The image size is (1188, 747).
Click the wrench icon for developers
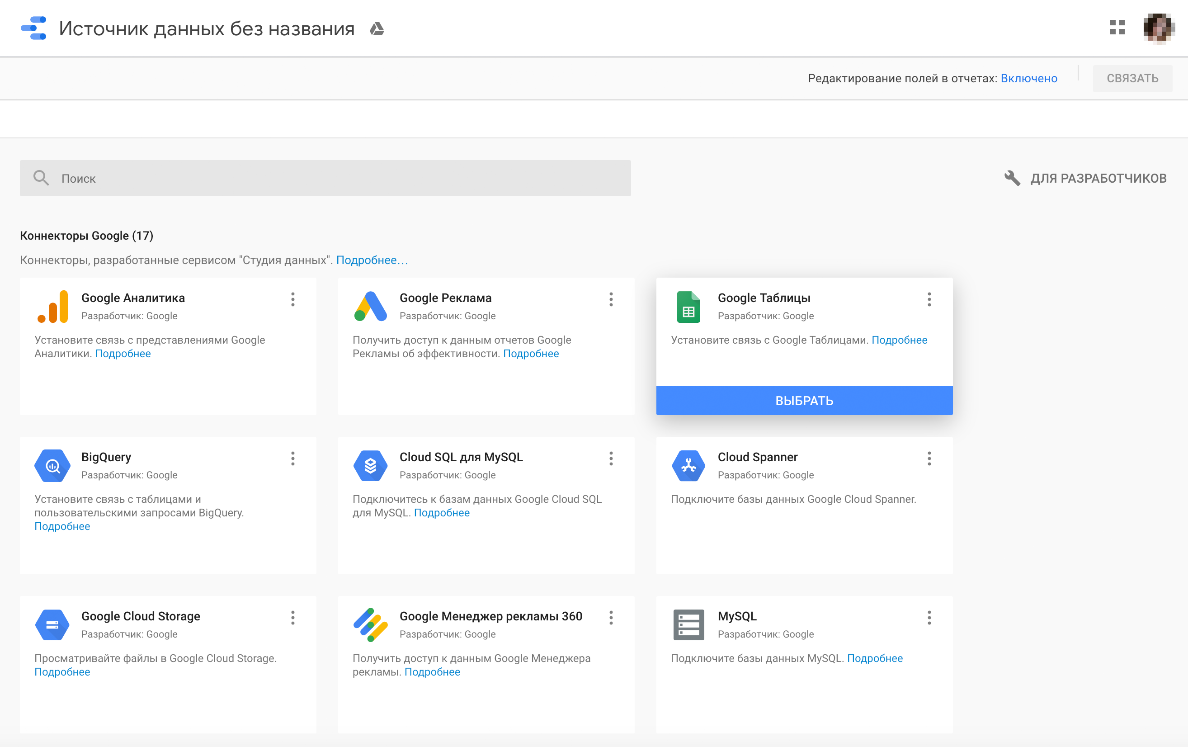[x=1012, y=178]
